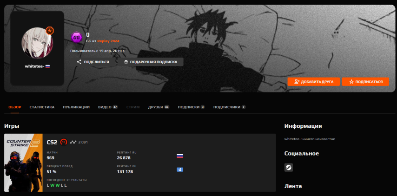Screen dimensions: 397x196
Task: Open the Replay 2024 link
Action: coord(108,41)
